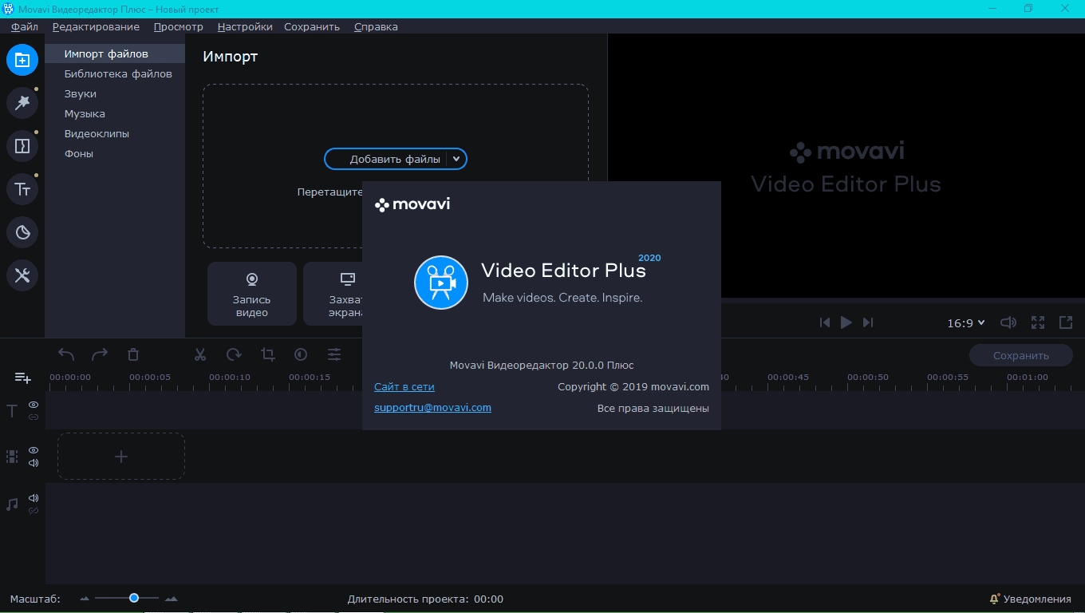Open the Настройки menu
The height and width of the screenshot is (613, 1085).
pyautogui.click(x=245, y=26)
